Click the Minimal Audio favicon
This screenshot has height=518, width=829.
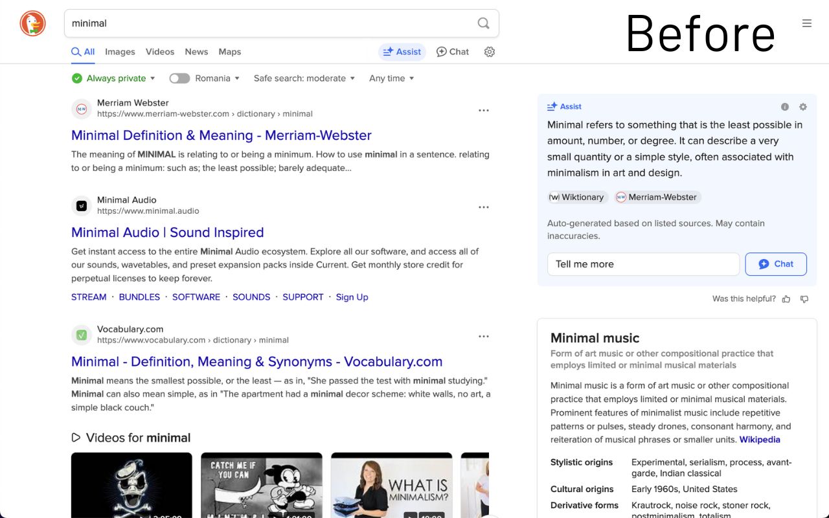point(82,206)
